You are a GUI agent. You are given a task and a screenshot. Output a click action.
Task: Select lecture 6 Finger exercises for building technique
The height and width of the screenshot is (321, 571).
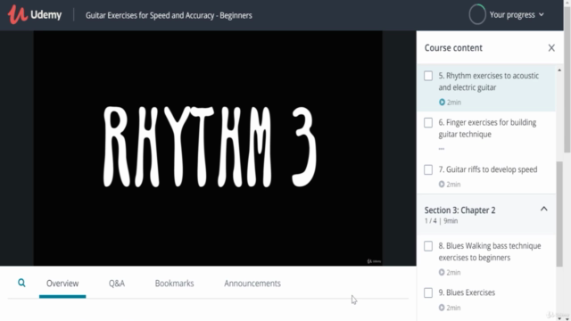pyautogui.click(x=486, y=135)
